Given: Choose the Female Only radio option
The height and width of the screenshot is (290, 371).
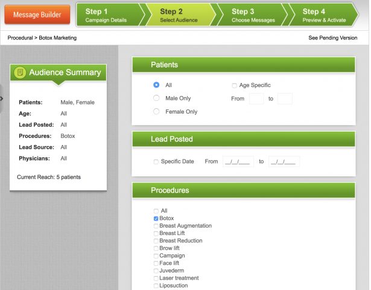Looking at the screenshot, I should (156, 111).
